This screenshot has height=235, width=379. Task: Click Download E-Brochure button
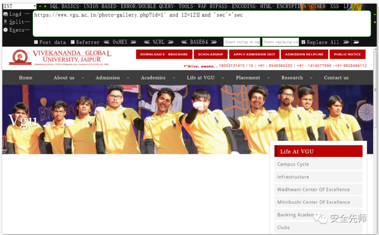click(x=164, y=54)
